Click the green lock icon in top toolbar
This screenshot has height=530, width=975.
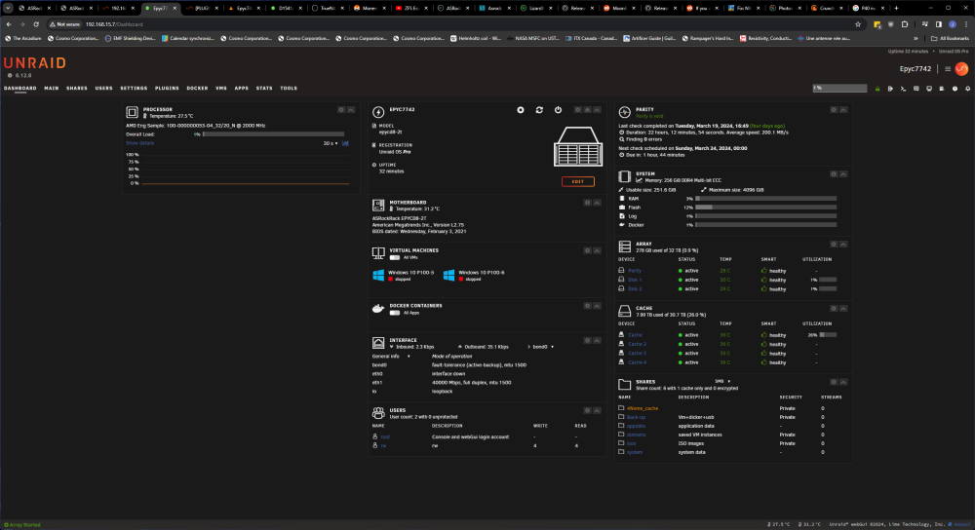(x=877, y=89)
